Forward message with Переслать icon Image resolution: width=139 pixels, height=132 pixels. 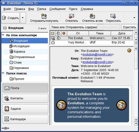[x=113, y=16]
